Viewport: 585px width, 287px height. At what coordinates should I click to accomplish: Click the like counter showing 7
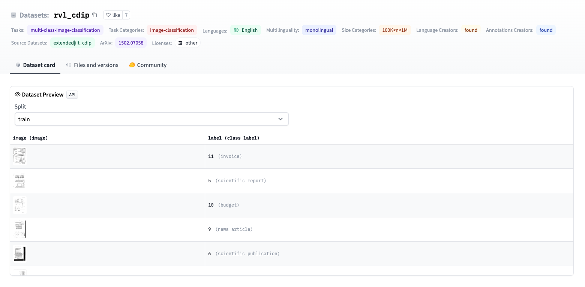pos(126,15)
